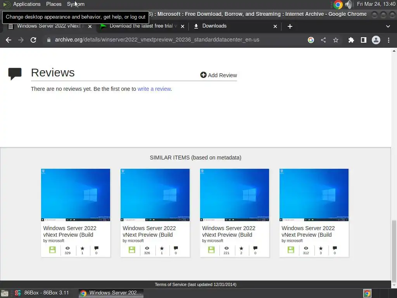Click the Reviews speech bubble icon
Image resolution: width=397 pixels, height=298 pixels.
(x=15, y=74)
